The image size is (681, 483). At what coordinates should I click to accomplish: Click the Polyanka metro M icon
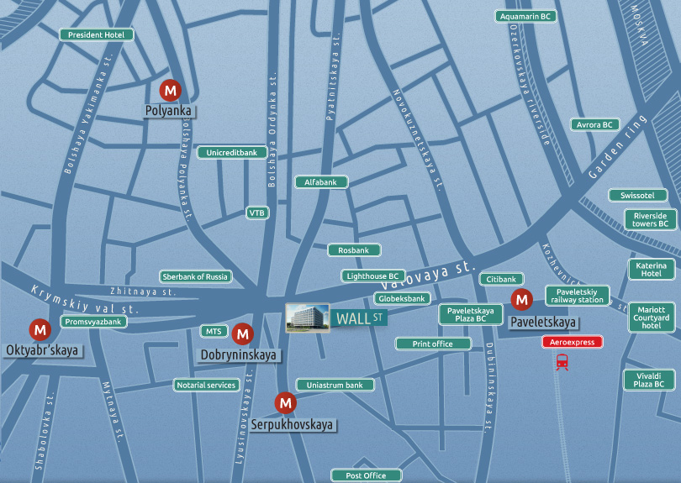[x=170, y=90]
